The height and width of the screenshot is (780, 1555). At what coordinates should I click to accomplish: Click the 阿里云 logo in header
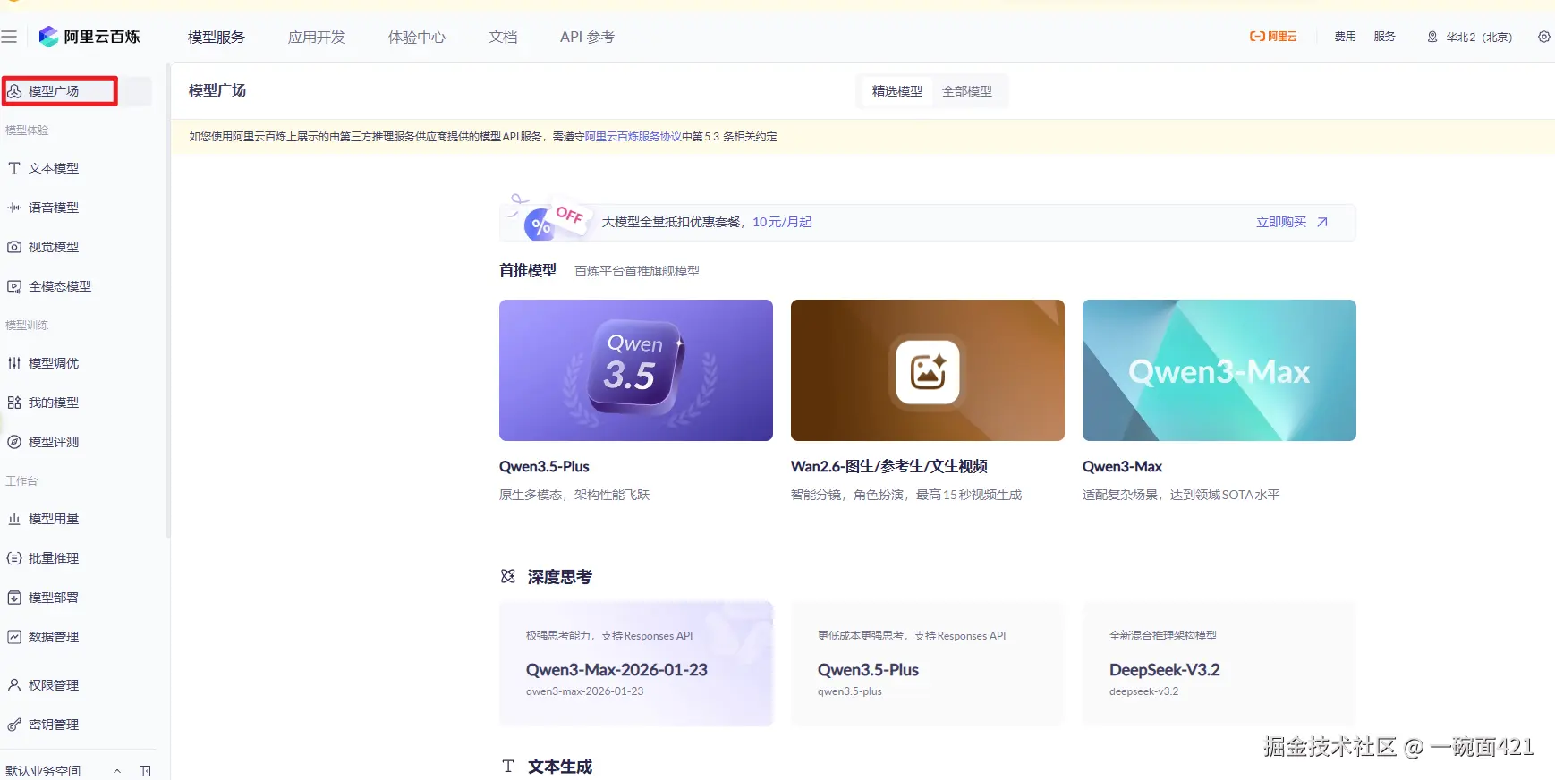click(x=1273, y=37)
